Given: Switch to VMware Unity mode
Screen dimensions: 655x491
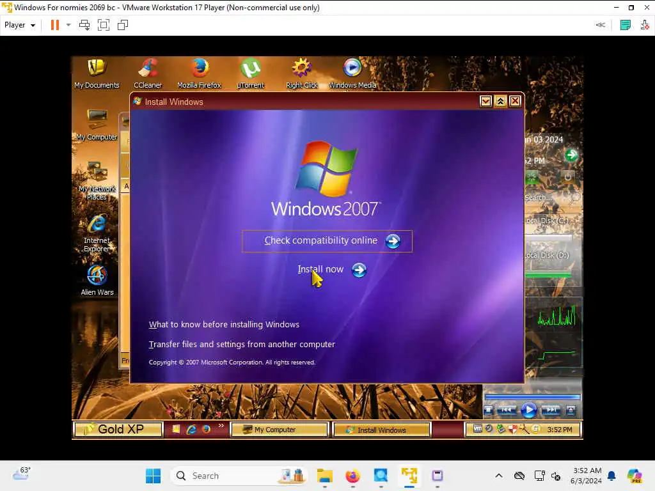Looking at the screenshot, I should click(x=123, y=25).
